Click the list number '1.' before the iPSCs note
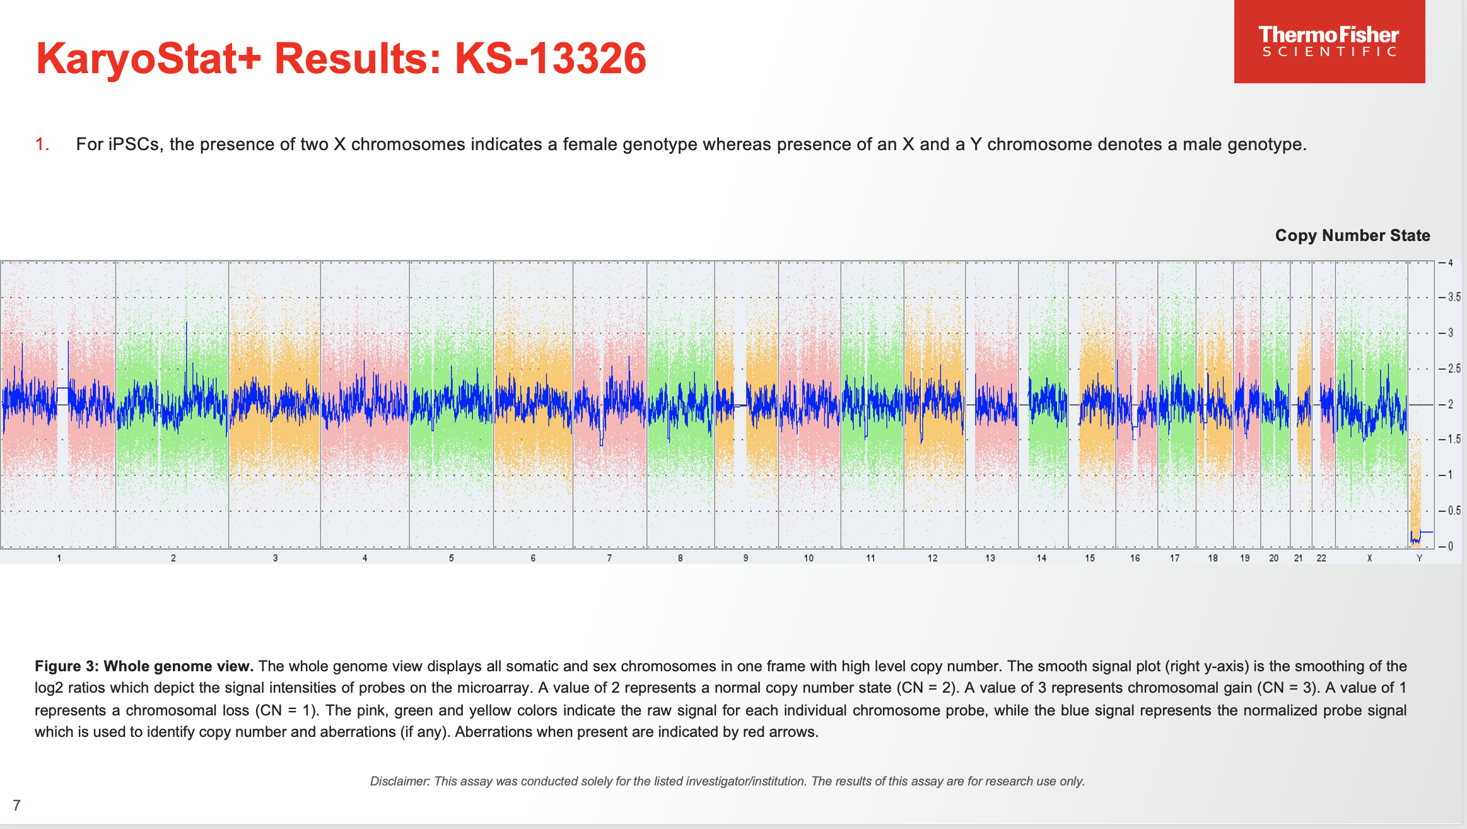This screenshot has width=1467, height=829. [x=42, y=144]
